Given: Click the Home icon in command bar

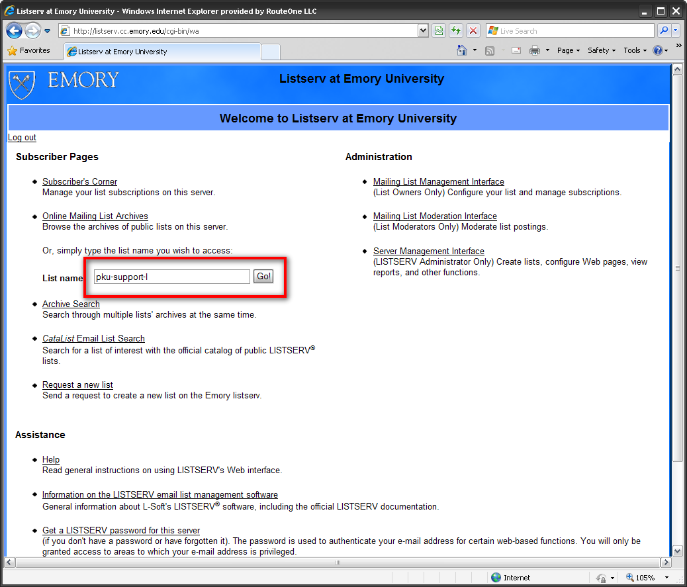Looking at the screenshot, I should click(x=462, y=50).
